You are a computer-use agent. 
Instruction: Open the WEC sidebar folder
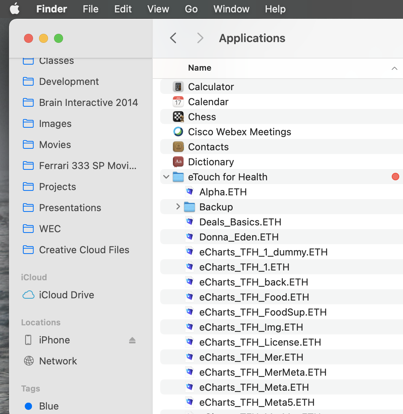coord(50,229)
